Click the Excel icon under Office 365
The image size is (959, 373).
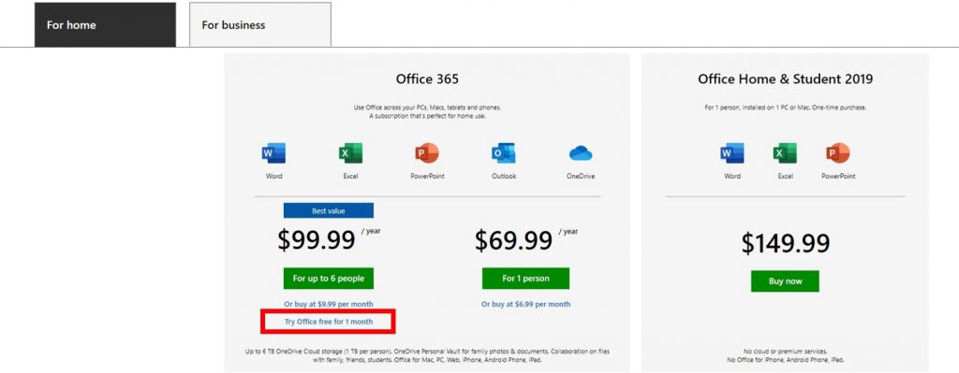click(350, 153)
